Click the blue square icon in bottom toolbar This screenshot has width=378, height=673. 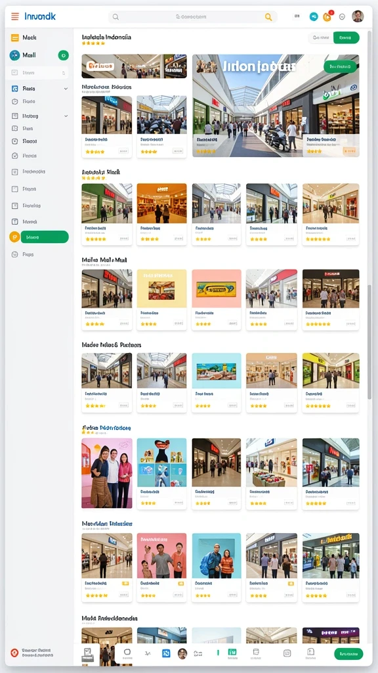coord(166,653)
